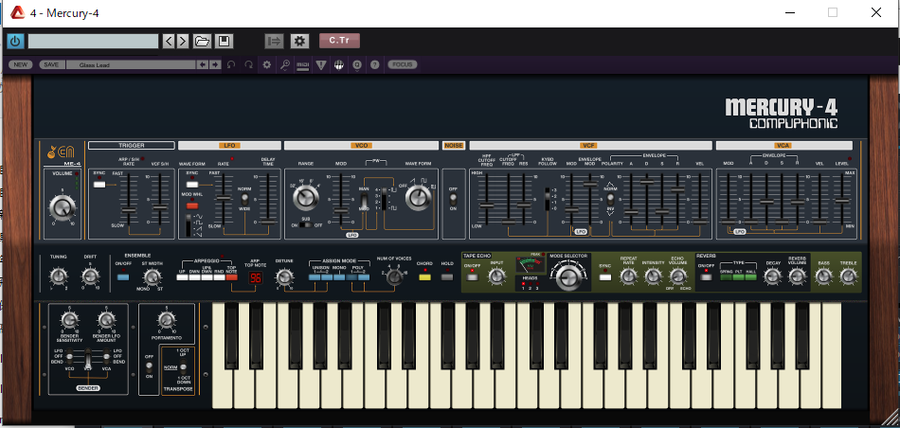Adjust the TREBLE knob
This screenshot has width=900, height=428.
848,276
